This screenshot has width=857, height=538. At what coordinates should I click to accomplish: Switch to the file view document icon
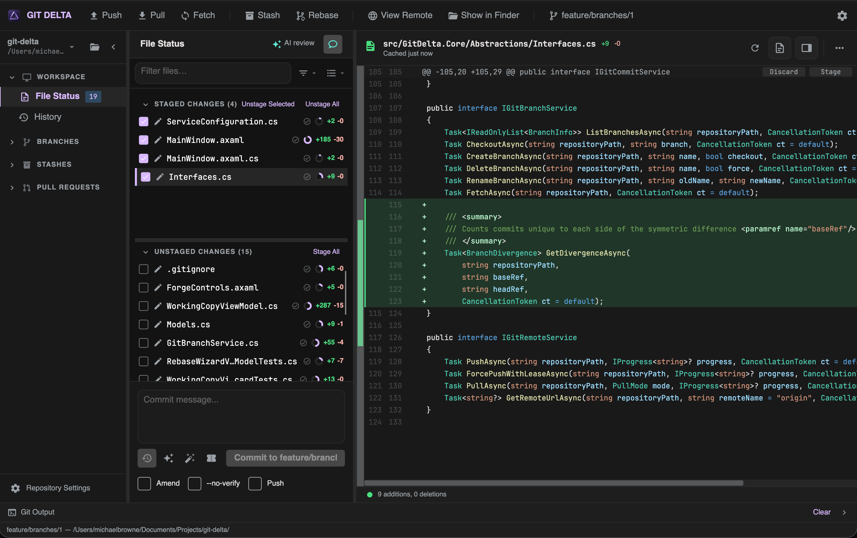[x=780, y=48]
